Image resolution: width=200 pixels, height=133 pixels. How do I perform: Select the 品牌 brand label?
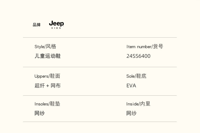37,25
